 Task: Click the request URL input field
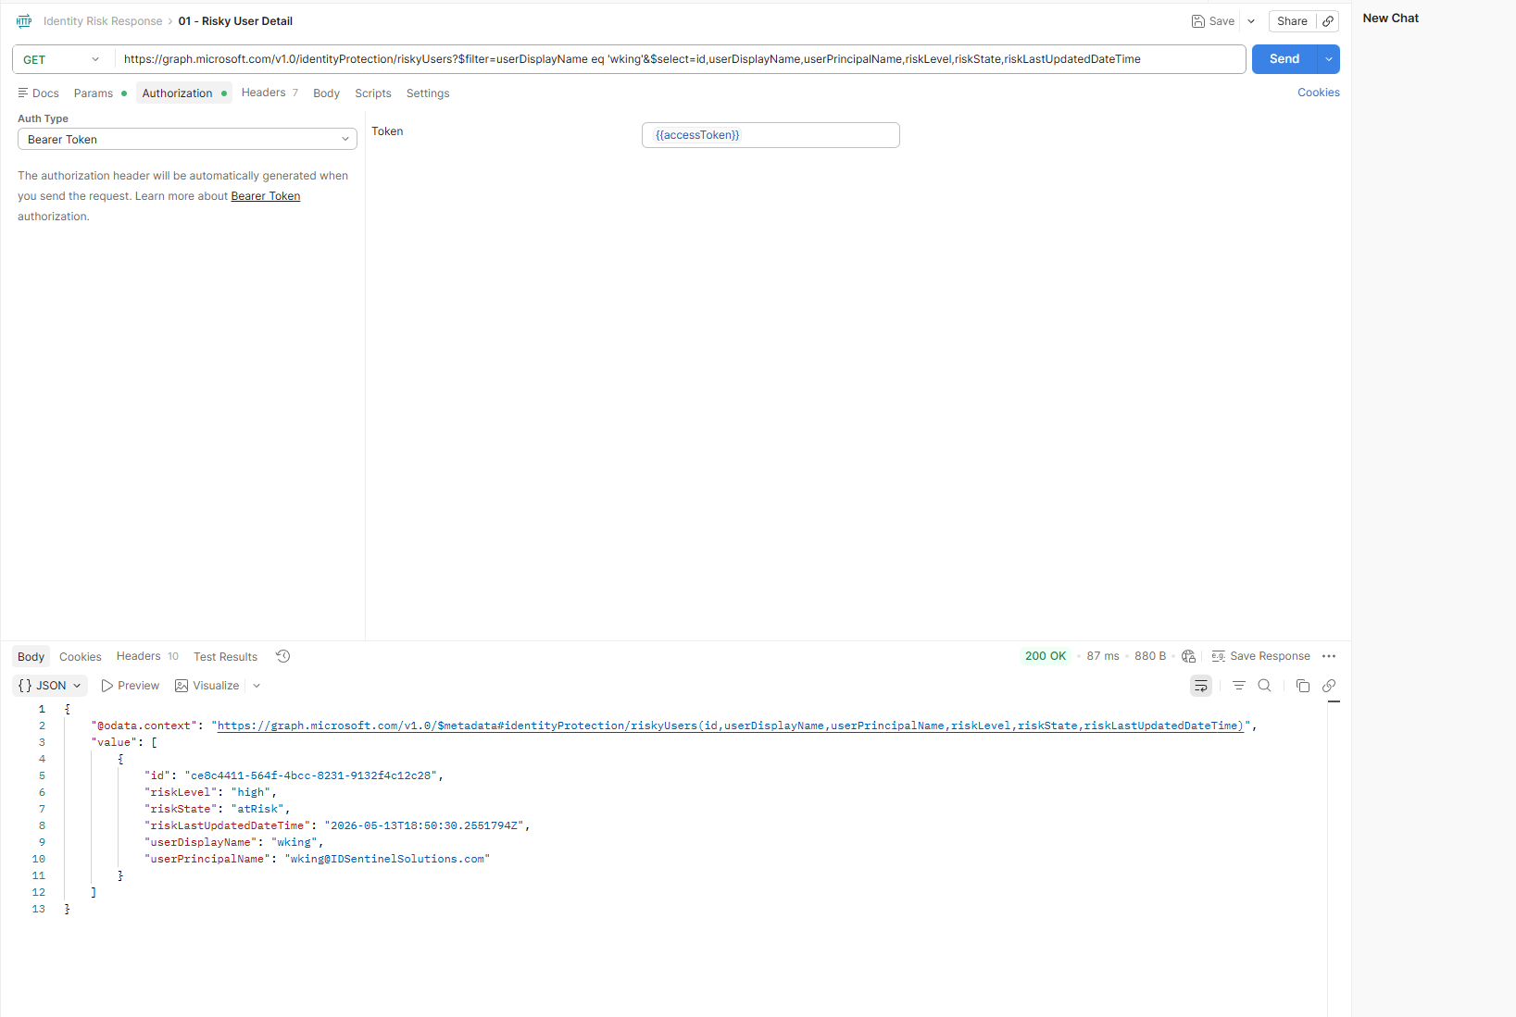(681, 59)
